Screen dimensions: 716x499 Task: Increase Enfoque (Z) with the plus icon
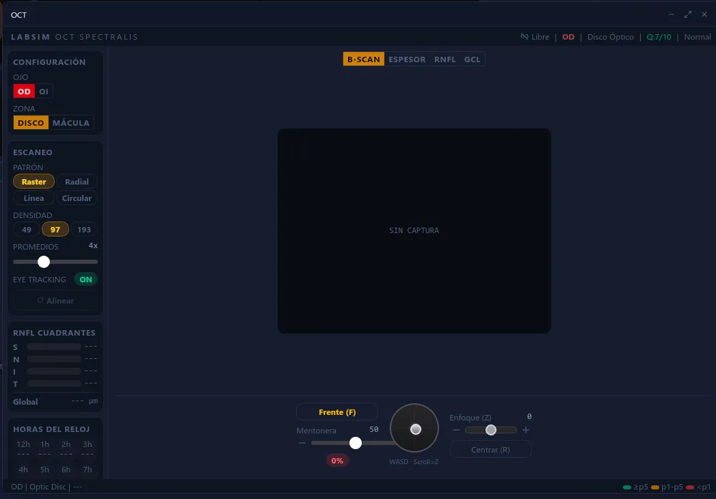pos(526,430)
